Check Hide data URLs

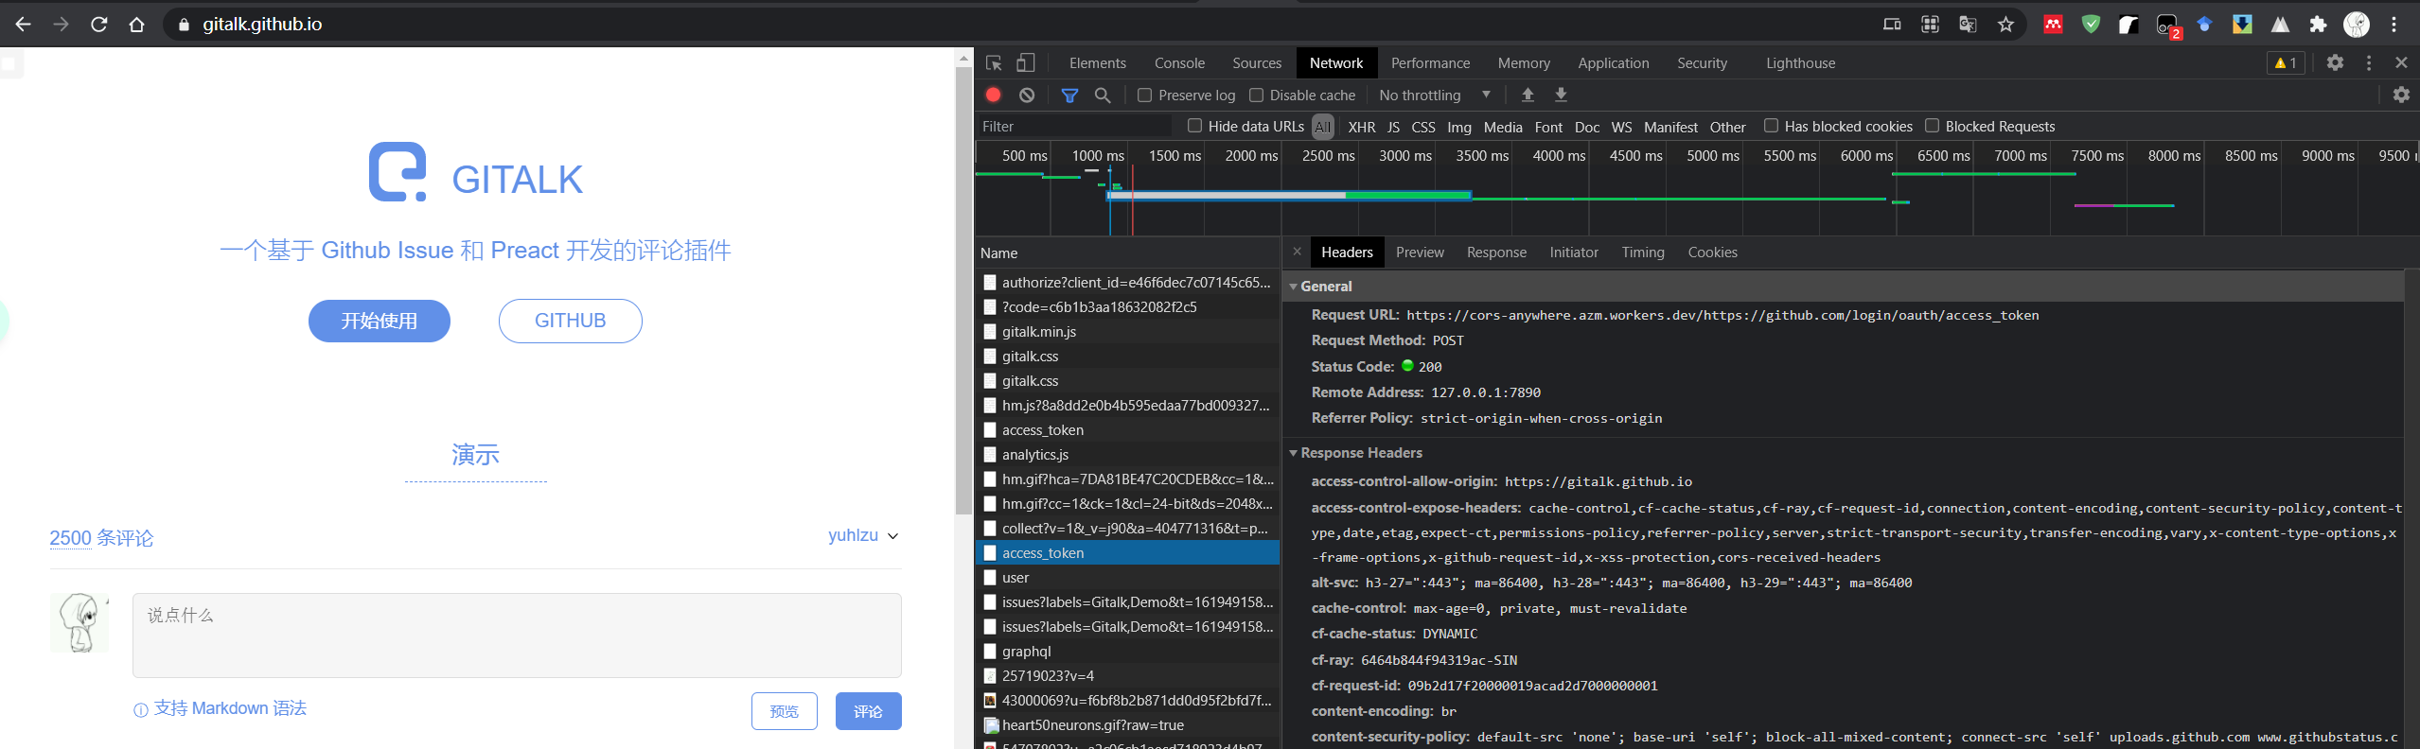(x=1194, y=126)
